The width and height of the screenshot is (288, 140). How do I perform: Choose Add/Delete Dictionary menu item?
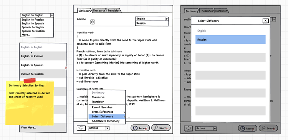coord(106,121)
